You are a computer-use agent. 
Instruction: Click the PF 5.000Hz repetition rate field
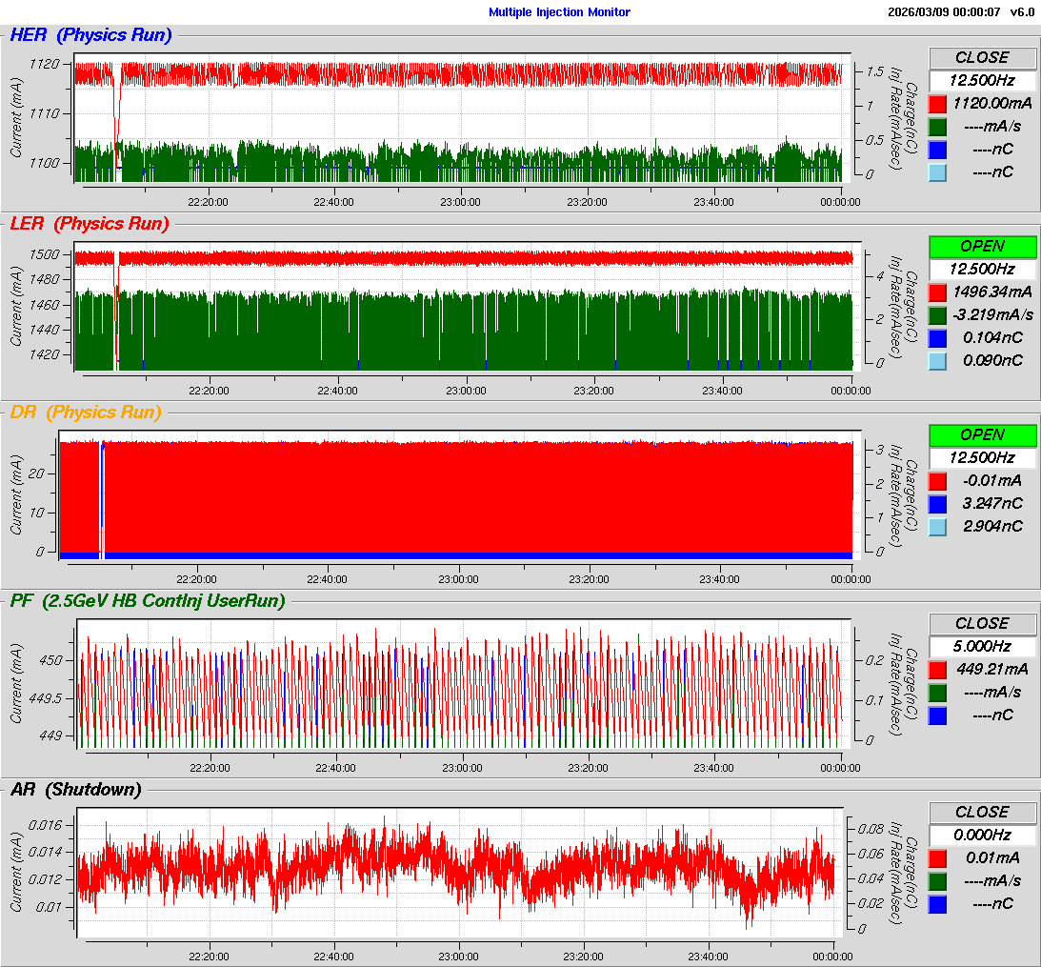pos(982,646)
